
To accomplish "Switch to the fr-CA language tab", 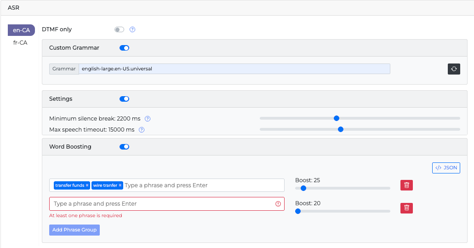I will [x=20, y=43].
